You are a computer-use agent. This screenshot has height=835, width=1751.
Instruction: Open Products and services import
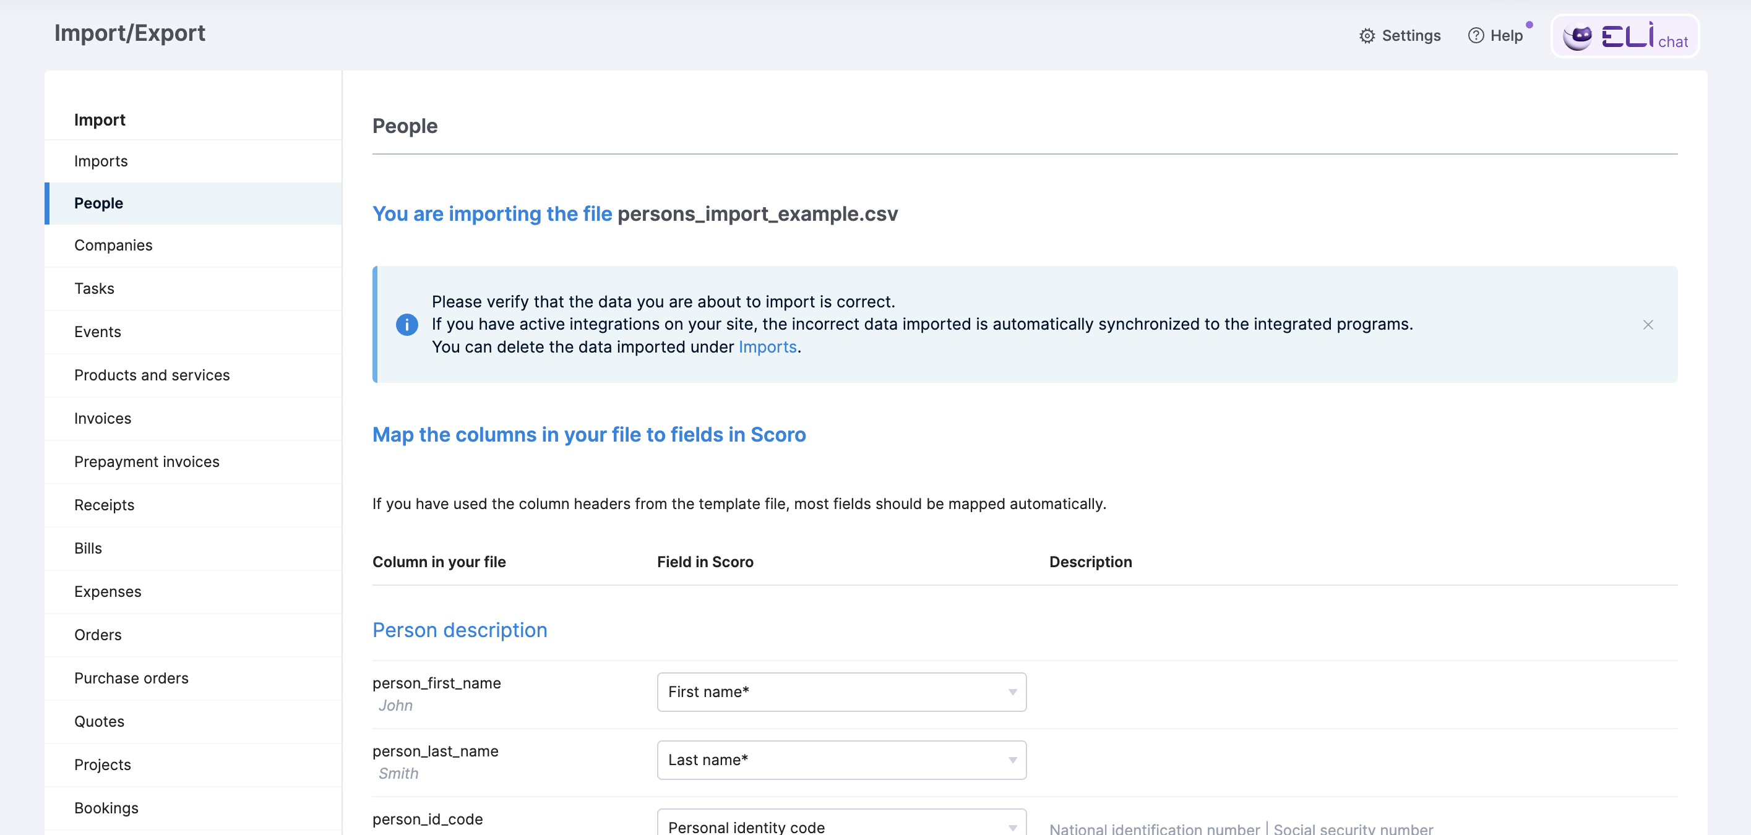point(193,375)
